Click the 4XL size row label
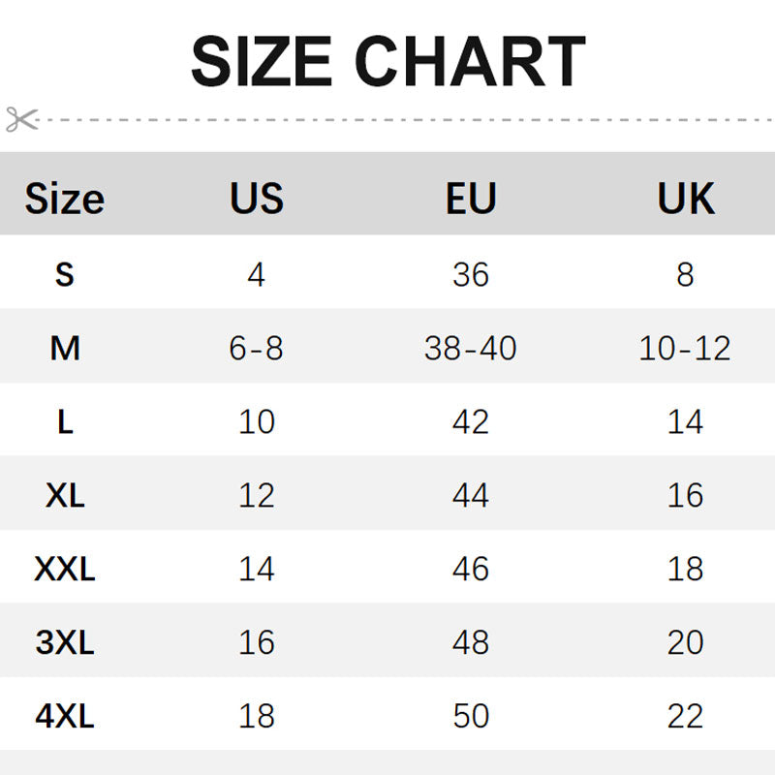 [64, 716]
